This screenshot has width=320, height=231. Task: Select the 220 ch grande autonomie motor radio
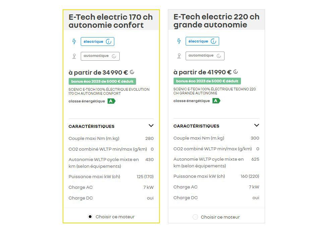coord(195,217)
